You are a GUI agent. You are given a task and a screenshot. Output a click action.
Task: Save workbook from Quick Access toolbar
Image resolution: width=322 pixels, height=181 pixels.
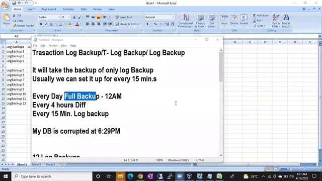click(14, 3)
